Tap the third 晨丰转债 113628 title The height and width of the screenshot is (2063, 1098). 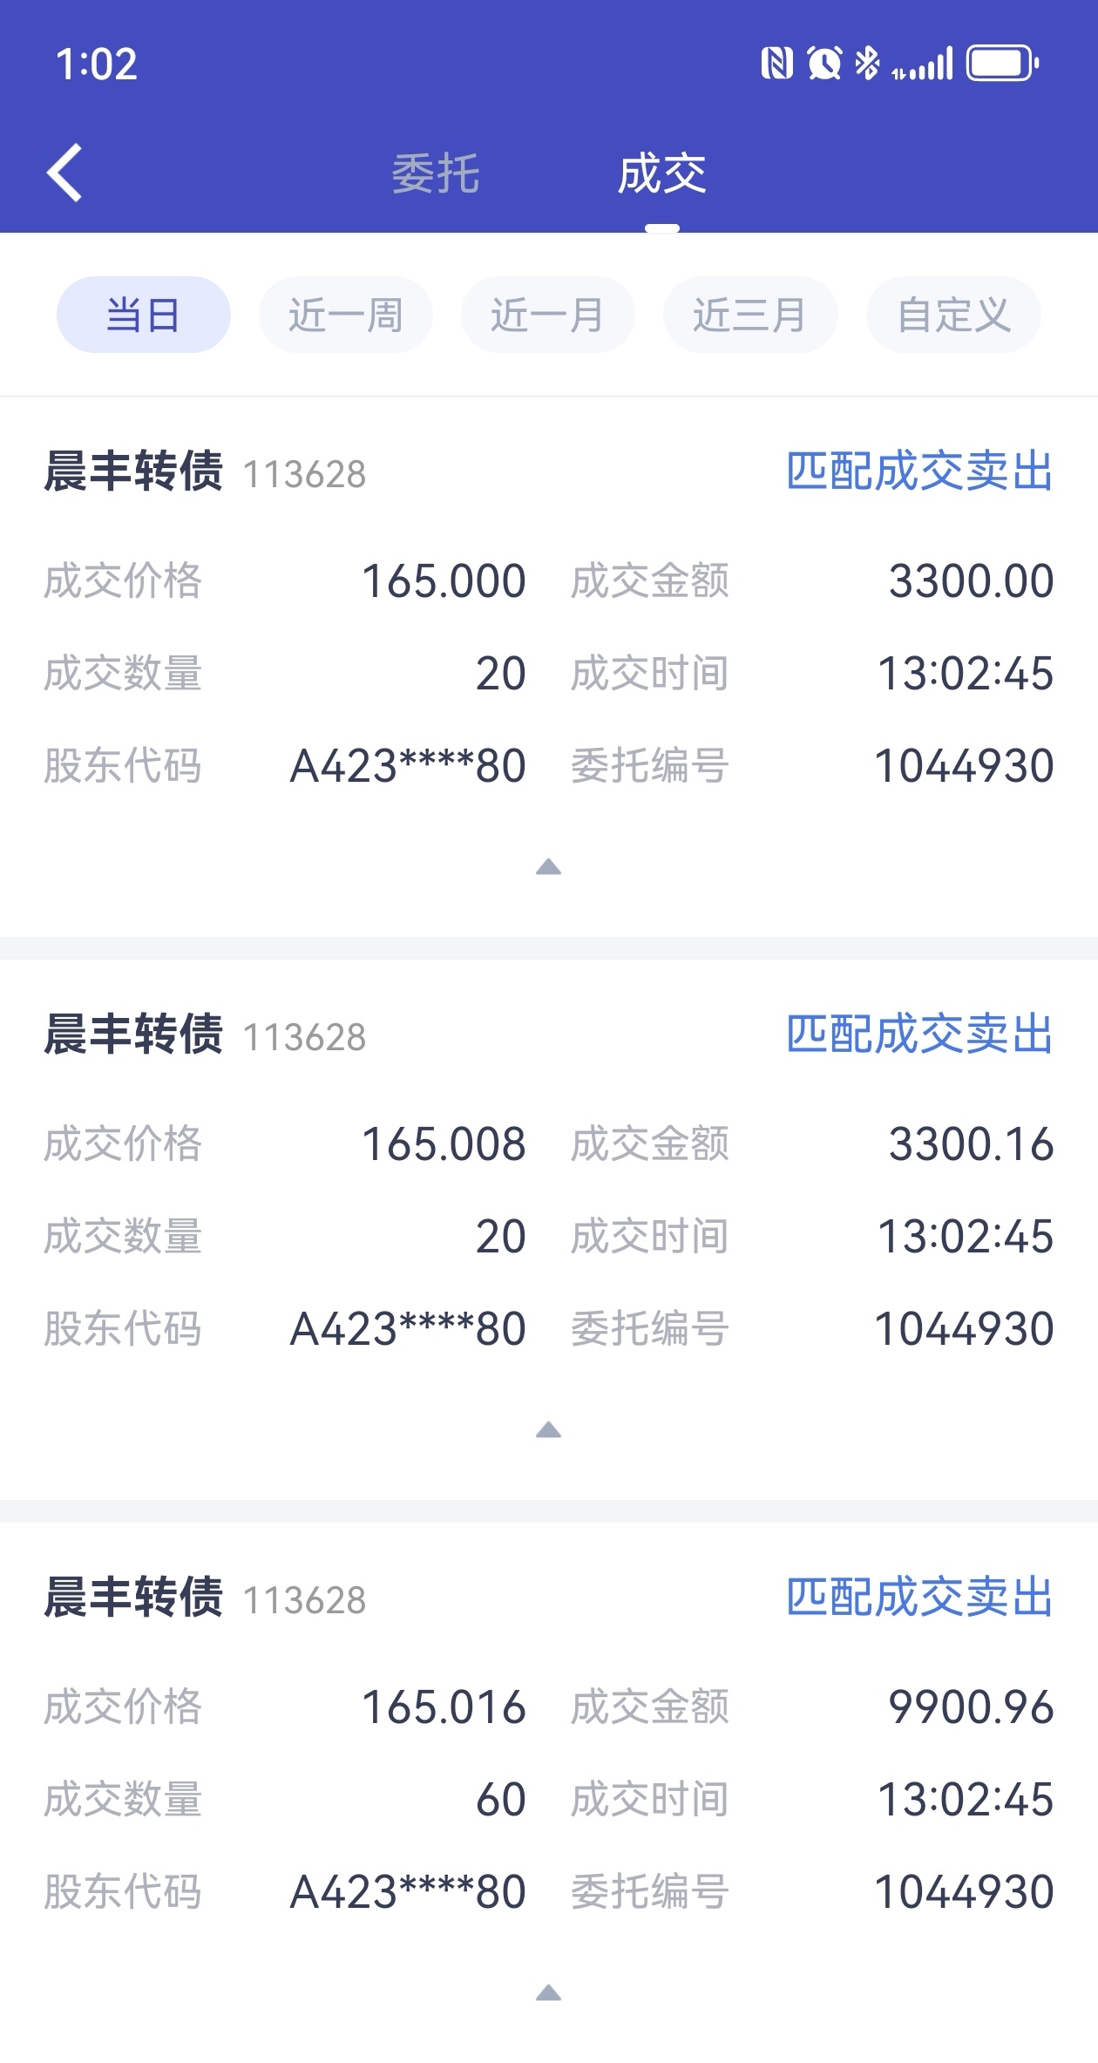pos(205,1598)
